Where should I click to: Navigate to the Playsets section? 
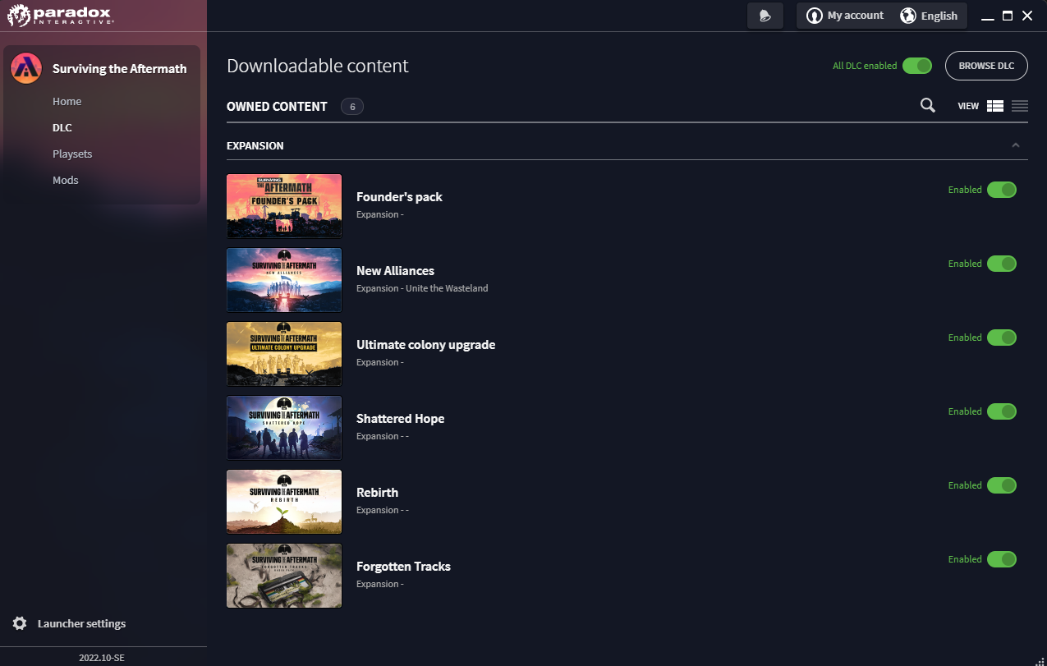tap(72, 154)
